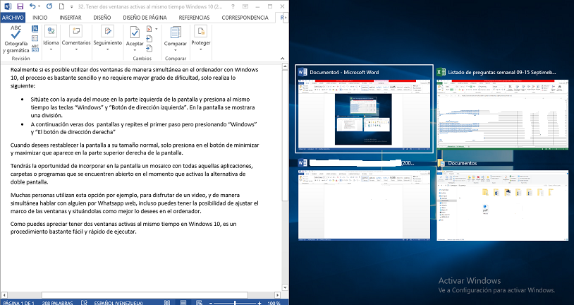Click the Excel icon beside Listado de preguntas
Viewport: 574px width, 305px height.
[441, 72]
